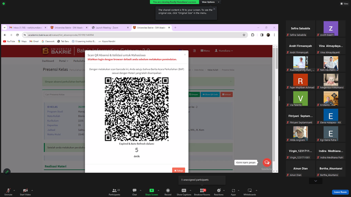This screenshot has width=351, height=197.
Task: Open the browser extensions icon
Action: (252, 35)
